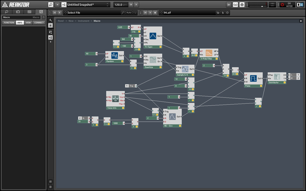Toggle the audio engine power button
The width and height of the screenshot is (306, 191).
[x=282, y=5]
